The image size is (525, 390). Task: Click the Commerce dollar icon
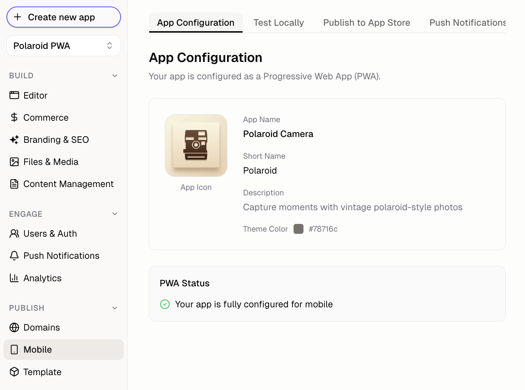coord(14,117)
